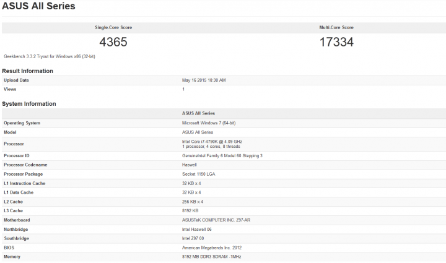This screenshot has height=263, width=446.
Task: Click the Processor Codename label
Action: pyautogui.click(x=25, y=165)
